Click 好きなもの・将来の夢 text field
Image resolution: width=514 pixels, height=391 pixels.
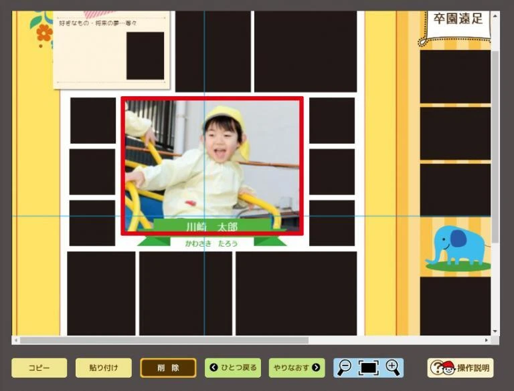tap(98, 23)
